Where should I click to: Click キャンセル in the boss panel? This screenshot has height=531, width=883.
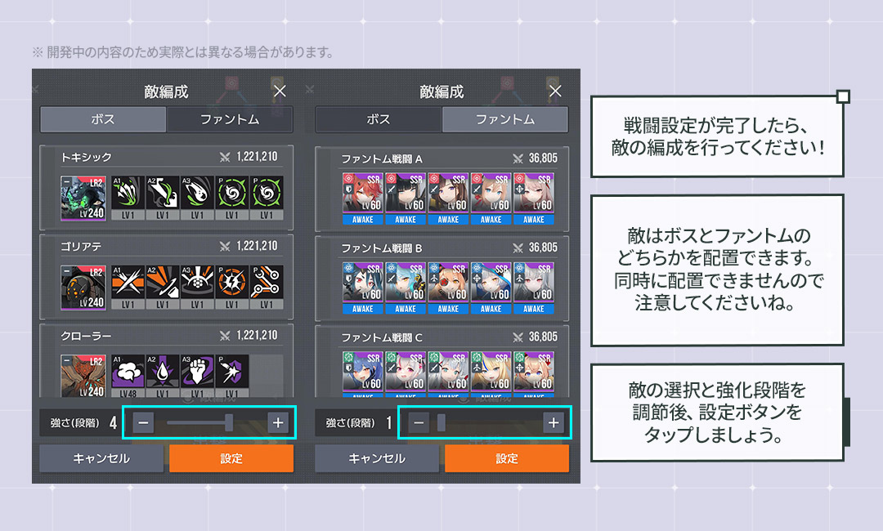tap(101, 458)
